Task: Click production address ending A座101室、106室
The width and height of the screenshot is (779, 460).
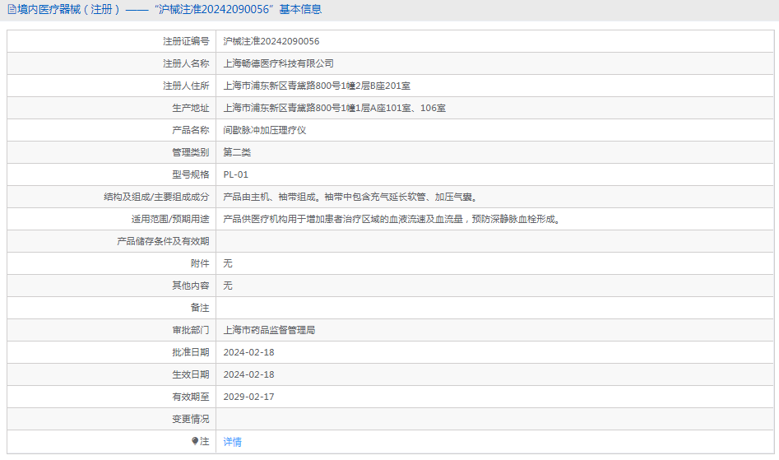Action: pos(334,108)
